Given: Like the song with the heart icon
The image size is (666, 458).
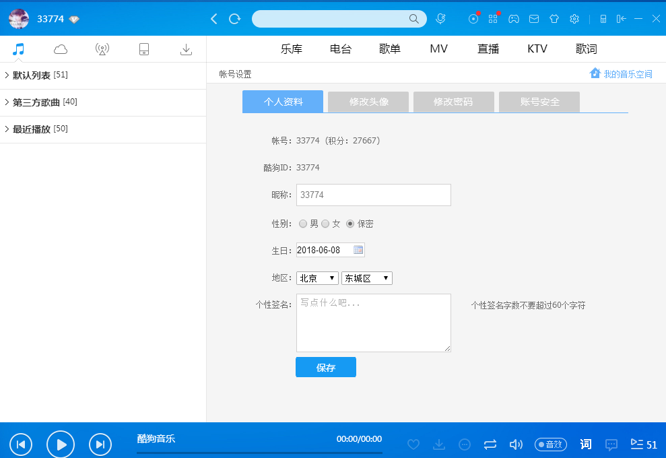Looking at the screenshot, I should [x=413, y=445].
